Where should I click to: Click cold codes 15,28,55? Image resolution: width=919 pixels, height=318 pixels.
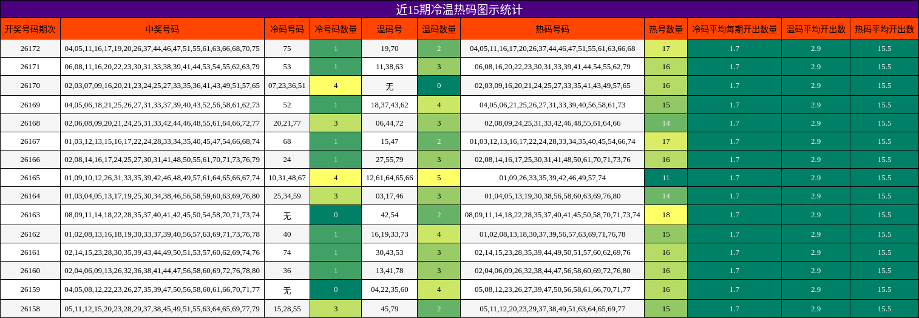(287, 309)
